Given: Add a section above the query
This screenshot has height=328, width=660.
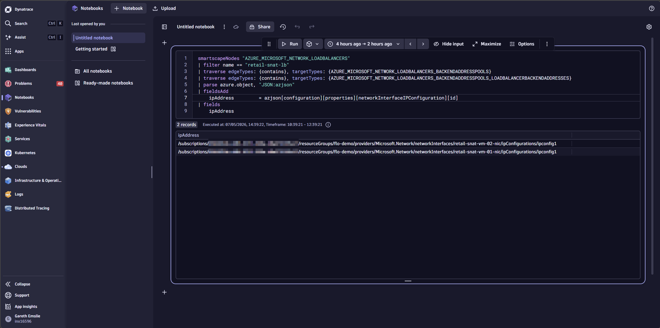Looking at the screenshot, I should coord(164,43).
